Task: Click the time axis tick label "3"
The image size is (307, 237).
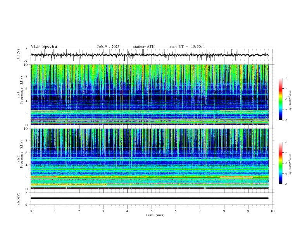Action: click(103, 211)
